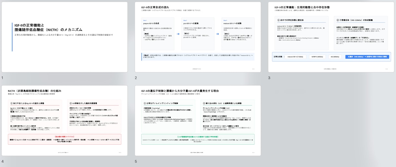Click the heading 'IGF-IIの正常機能：生理的動態と血中存在形態'

coord(302,7)
